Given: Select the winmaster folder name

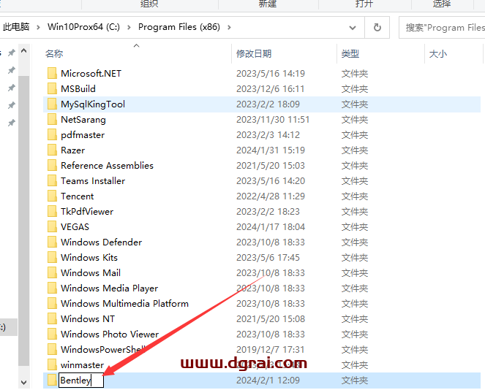Looking at the screenshot, I should tap(82, 364).
